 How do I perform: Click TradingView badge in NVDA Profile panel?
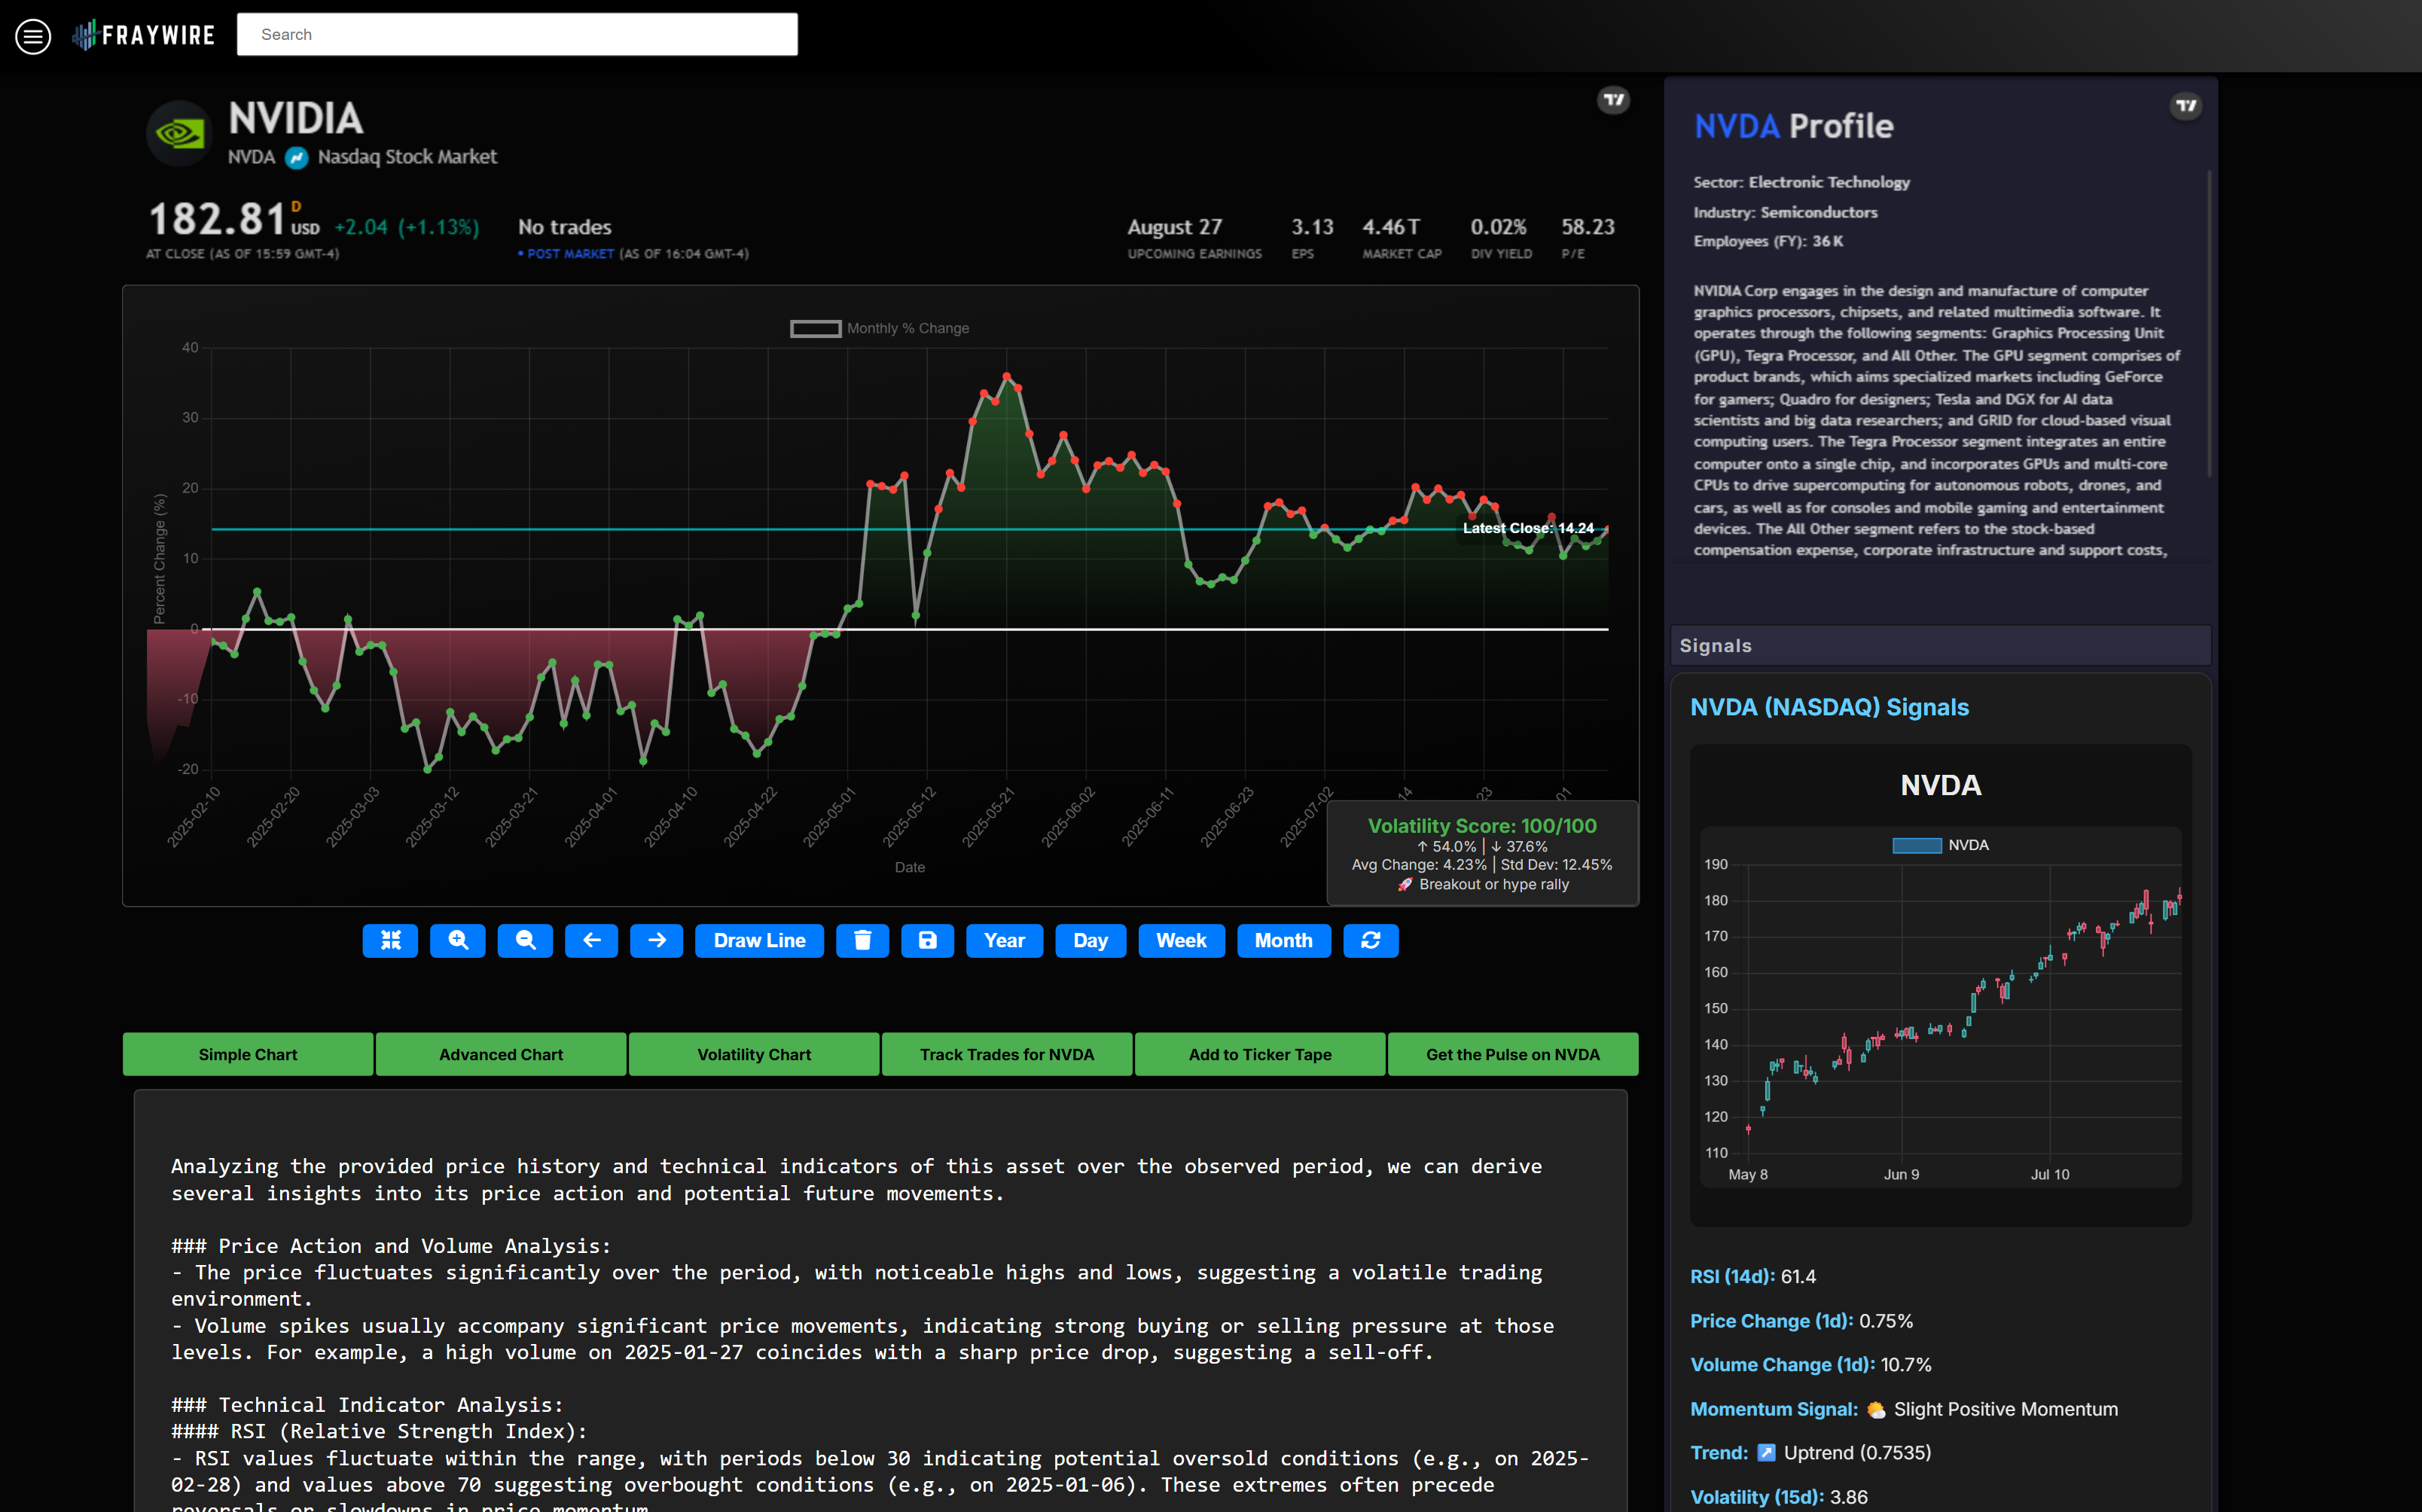click(x=2186, y=106)
